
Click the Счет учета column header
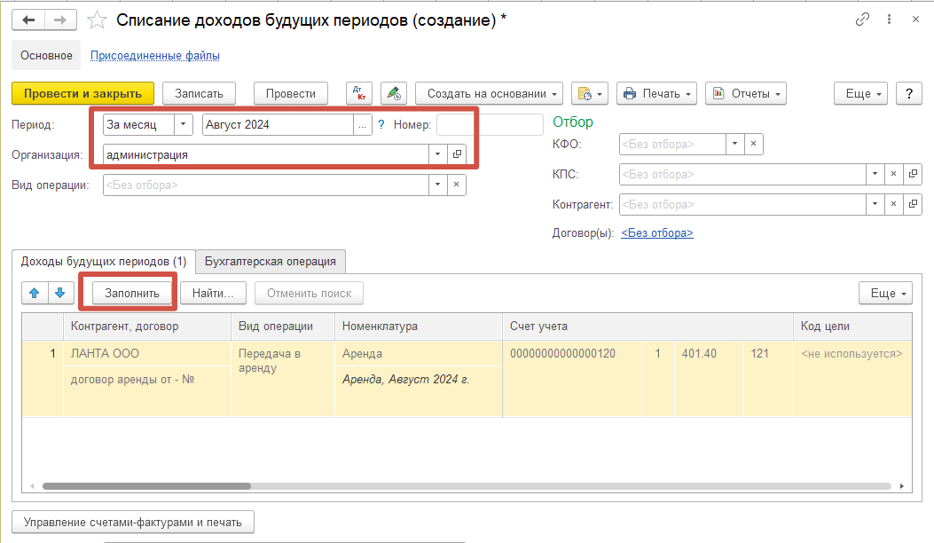tap(648, 326)
